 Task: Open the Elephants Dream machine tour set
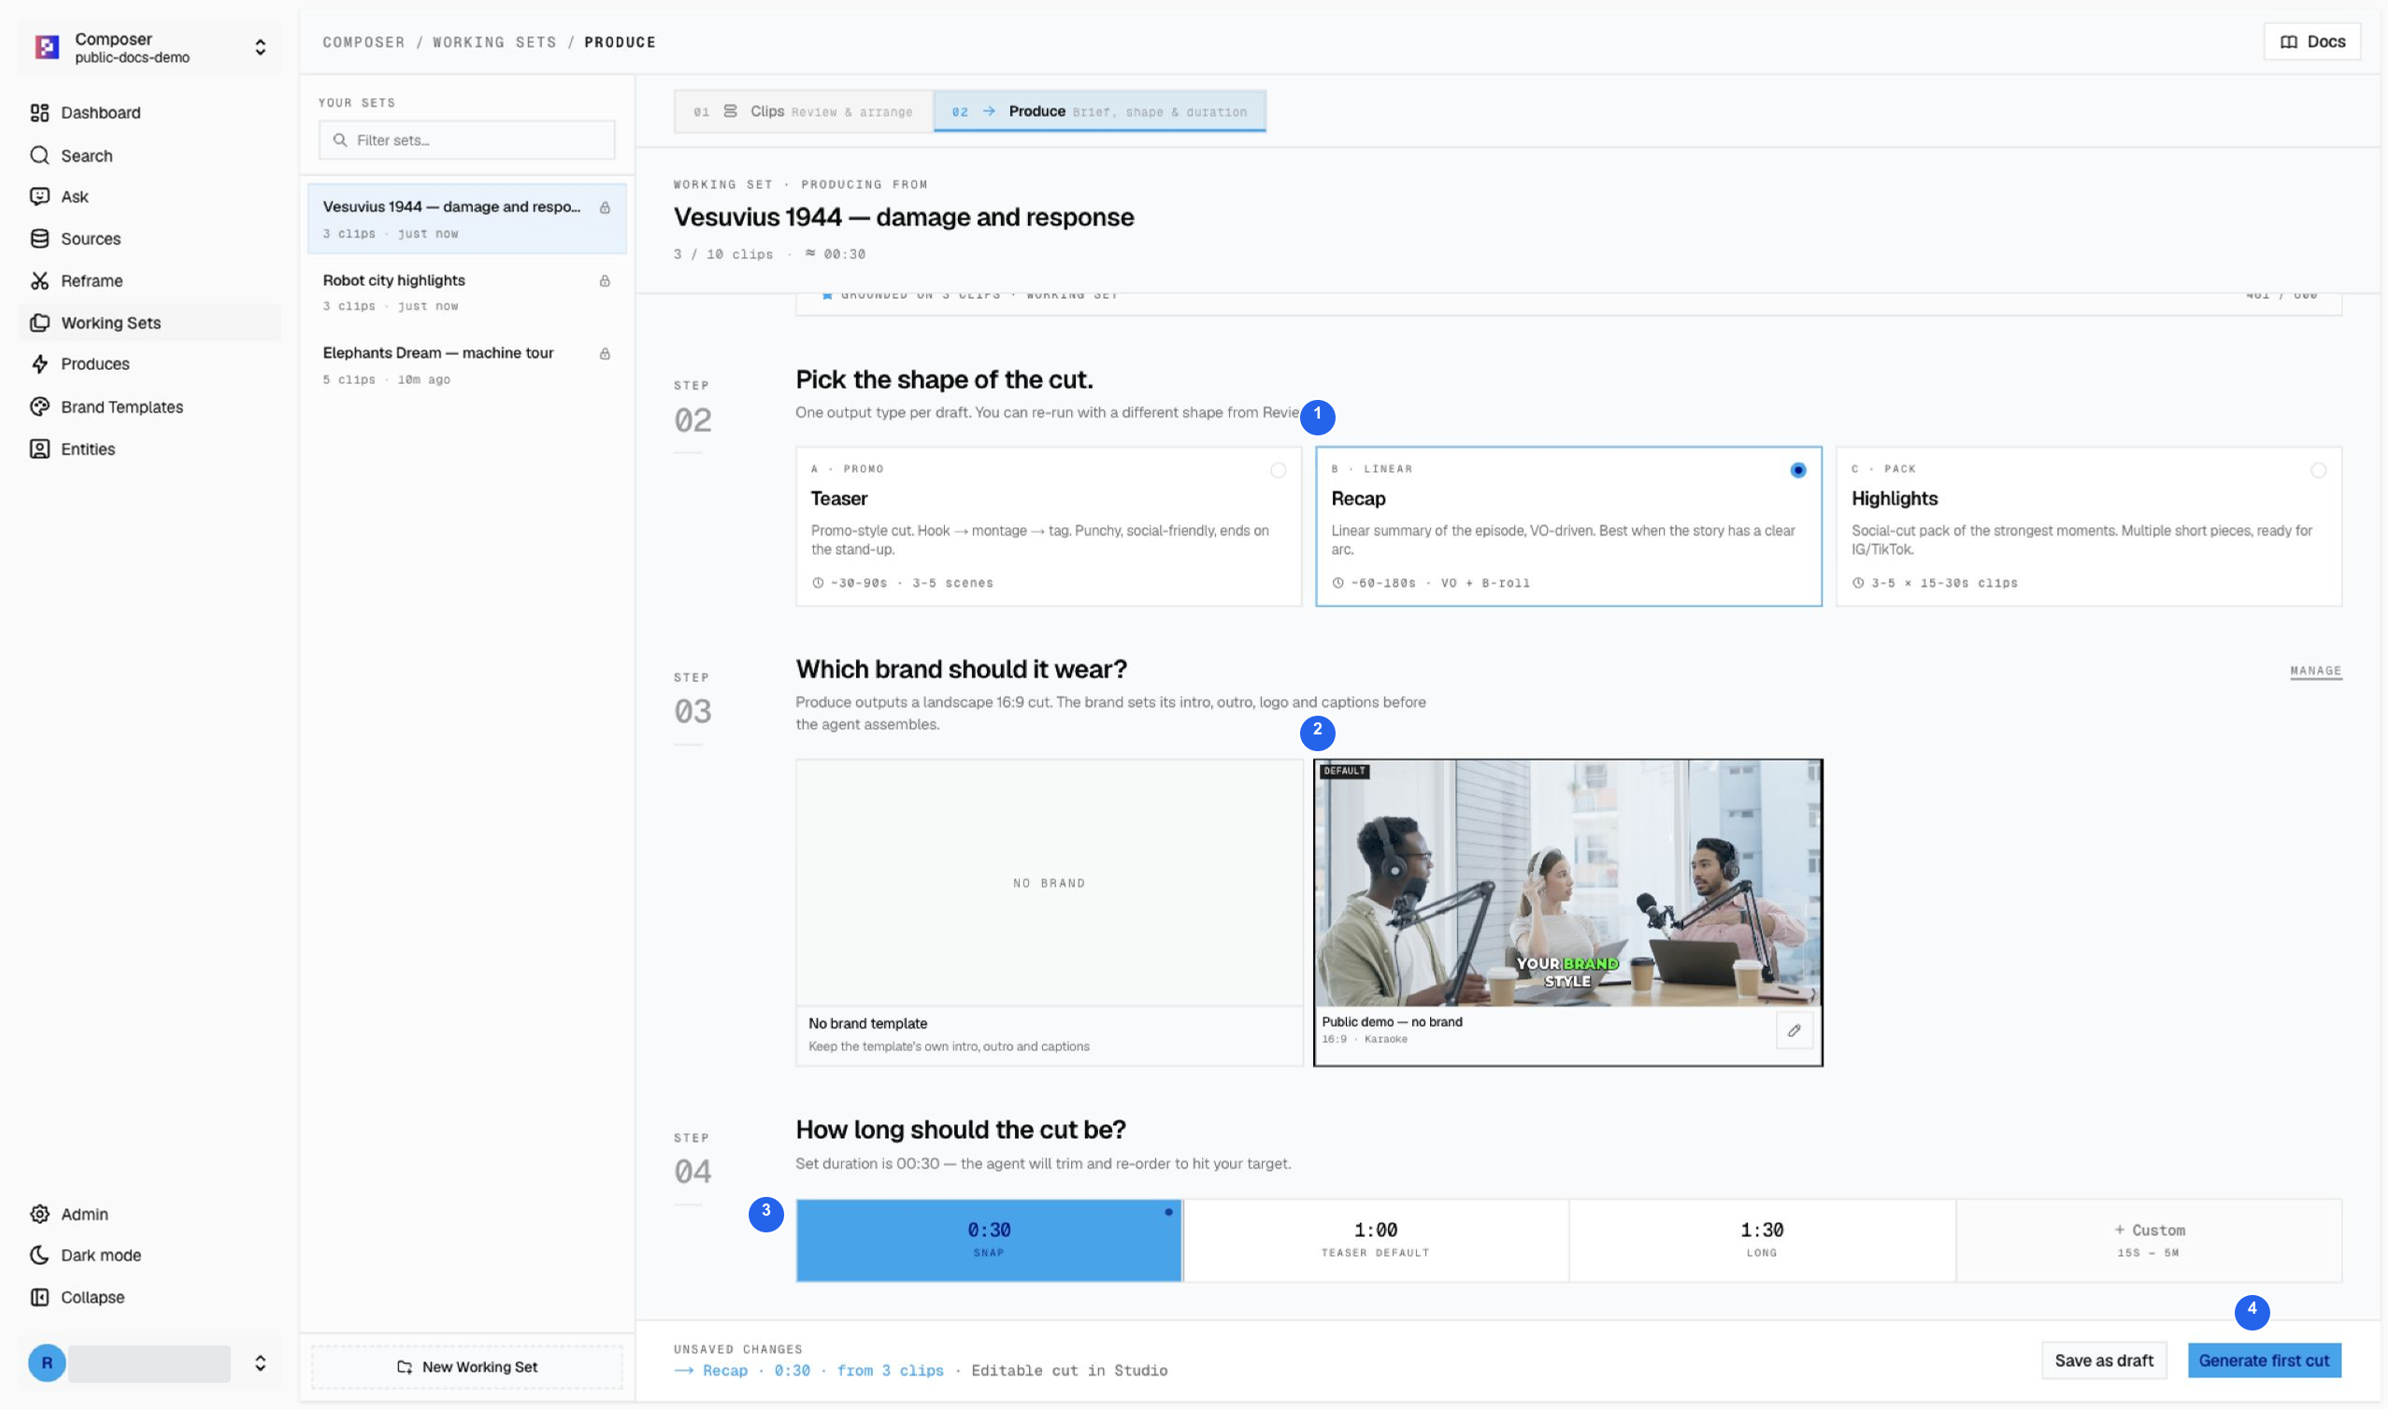pos(467,364)
